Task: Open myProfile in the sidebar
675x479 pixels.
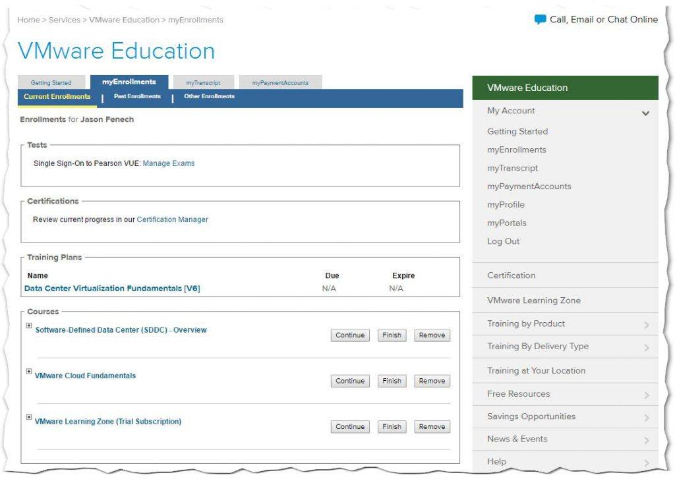Action: tap(506, 204)
